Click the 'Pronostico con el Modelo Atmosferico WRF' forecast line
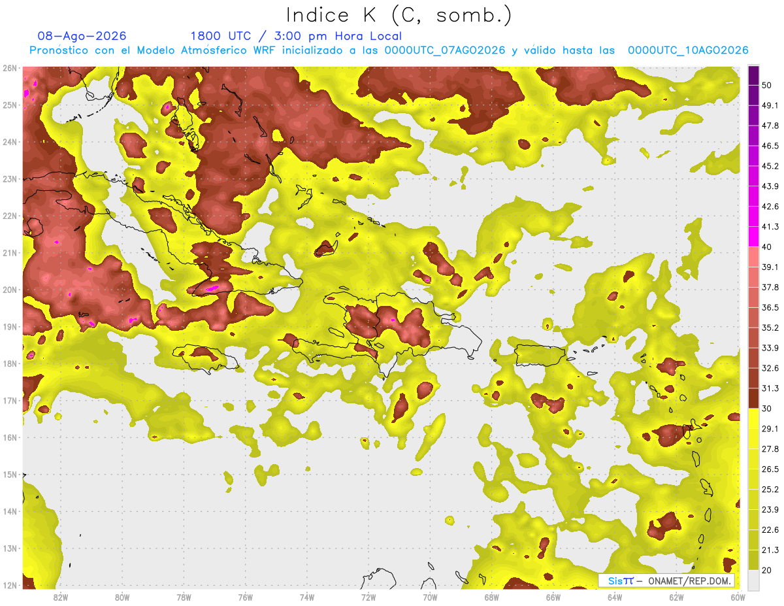This screenshot has width=784, height=606. 389,50
